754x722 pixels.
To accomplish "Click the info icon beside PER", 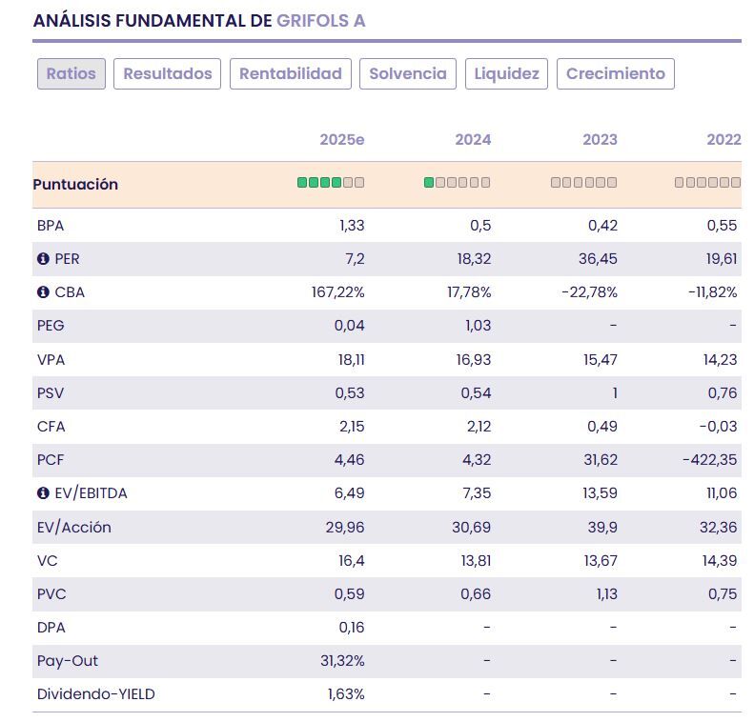I will point(43,259).
